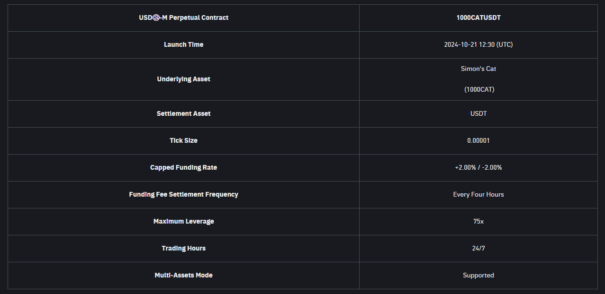
Task: Click the Tick Size label
Action: pyautogui.click(x=183, y=141)
